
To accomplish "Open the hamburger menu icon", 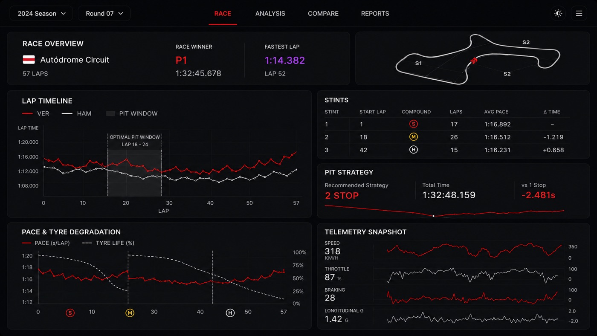I will [579, 13].
